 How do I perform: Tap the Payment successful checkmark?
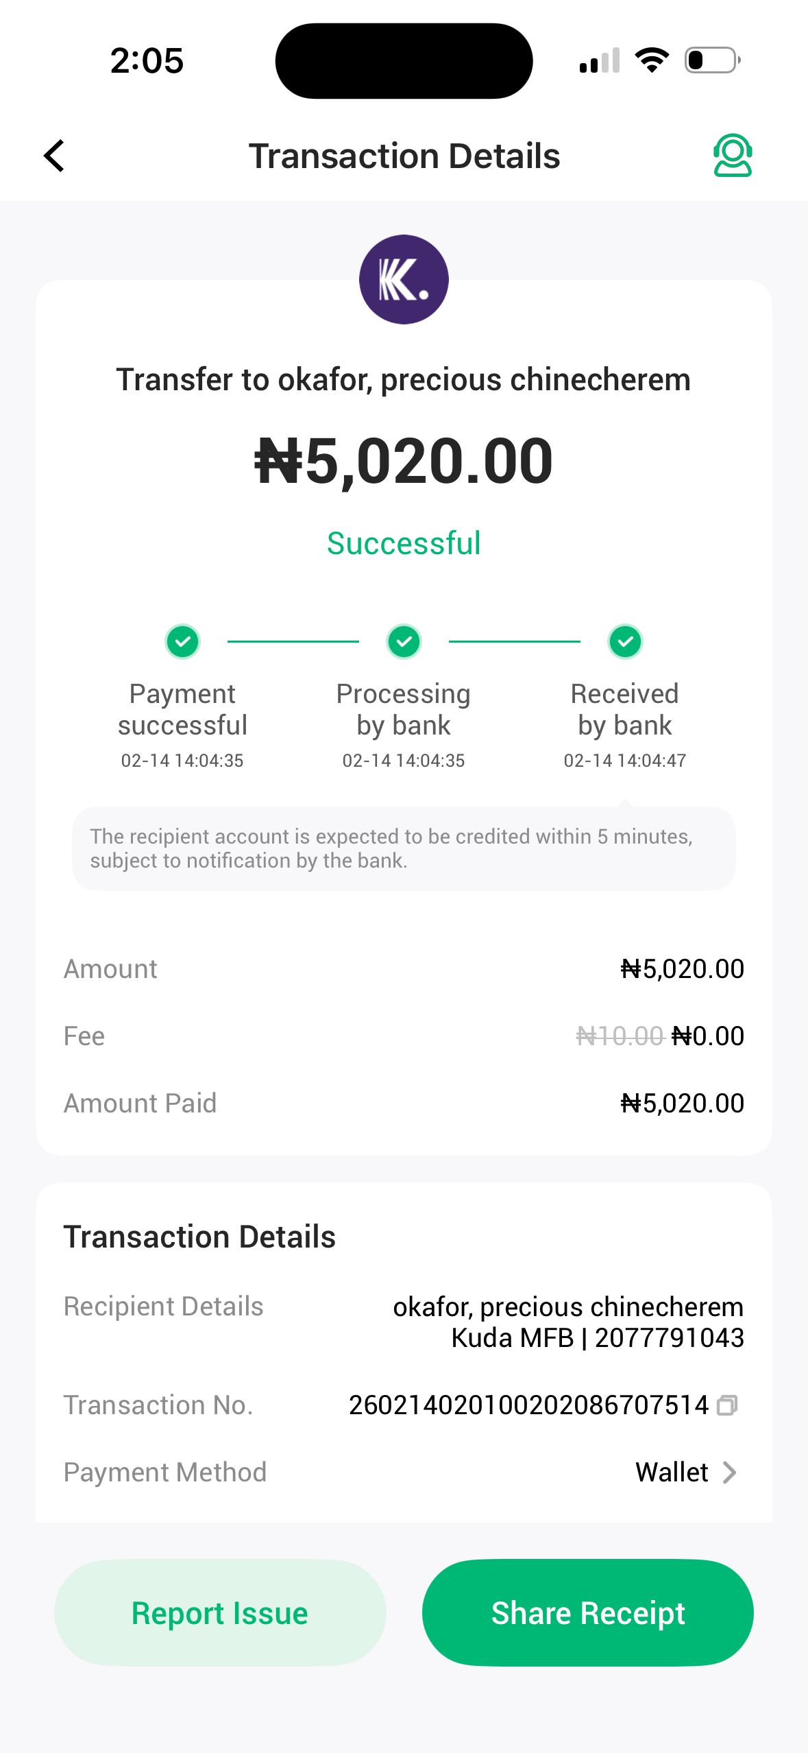pyautogui.click(x=182, y=642)
